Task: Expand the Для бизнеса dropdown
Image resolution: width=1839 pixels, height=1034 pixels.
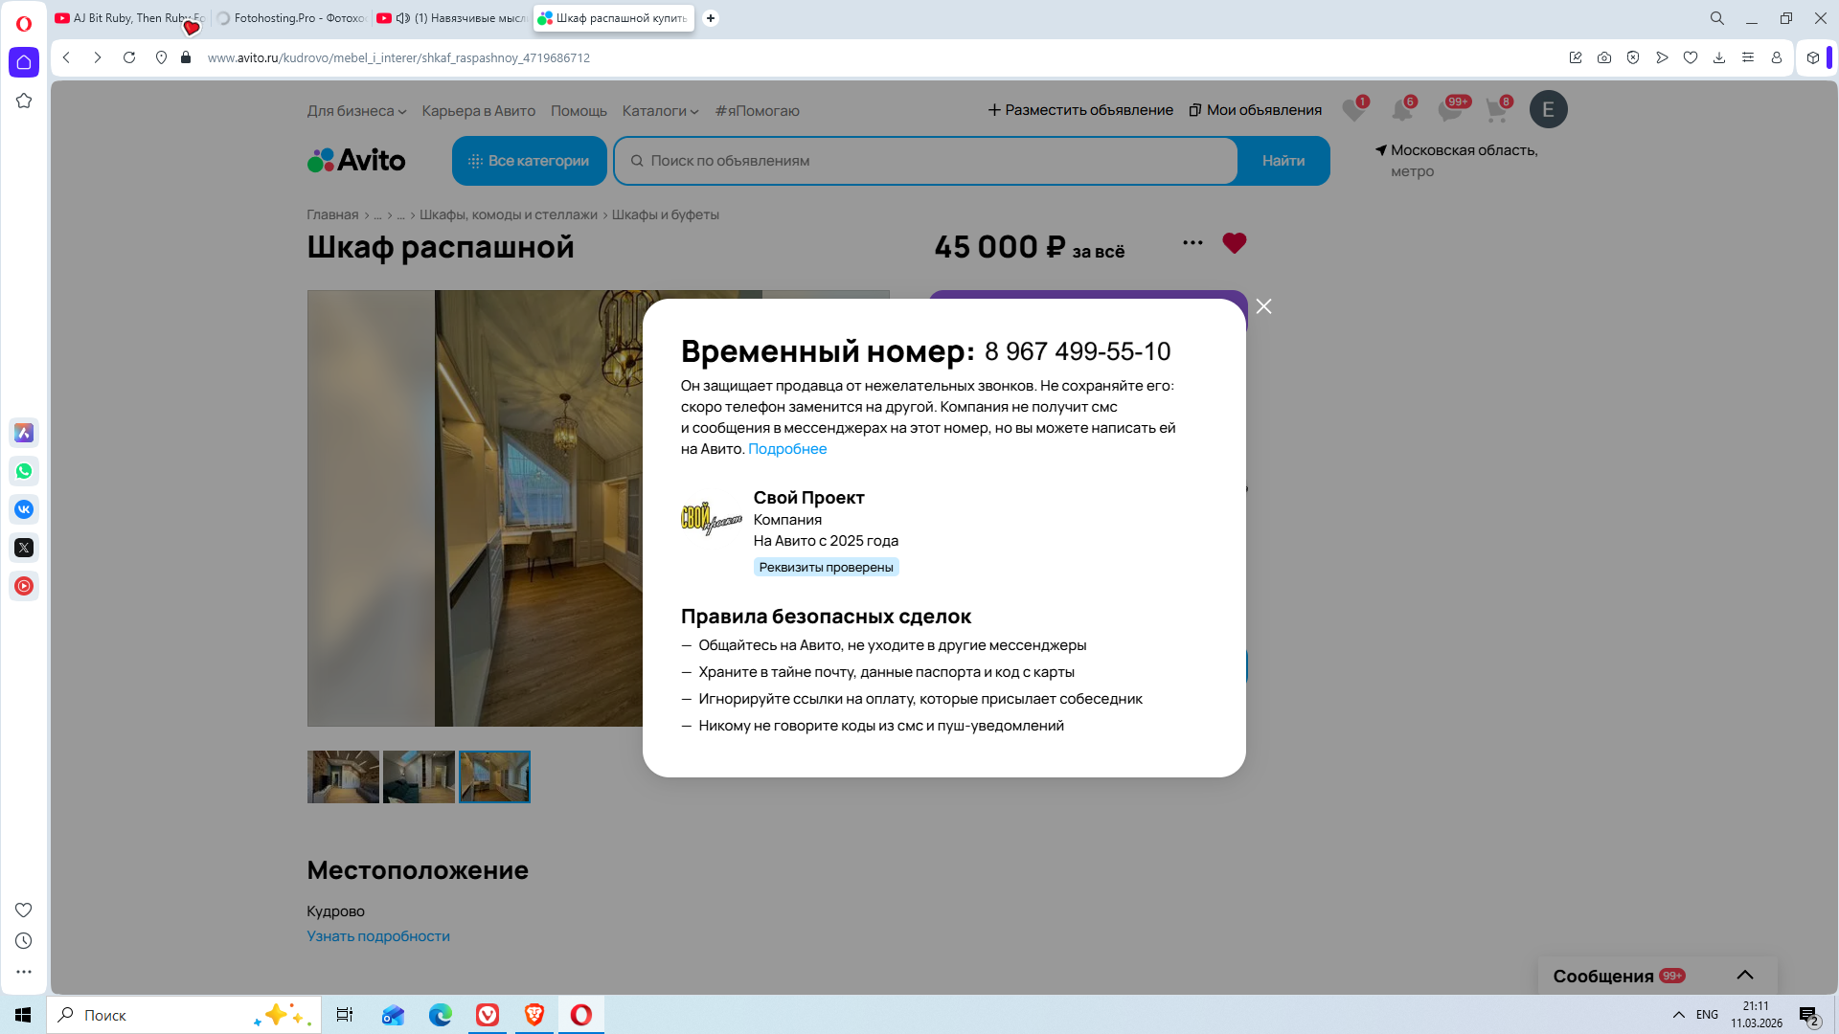Action: (x=356, y=111)
